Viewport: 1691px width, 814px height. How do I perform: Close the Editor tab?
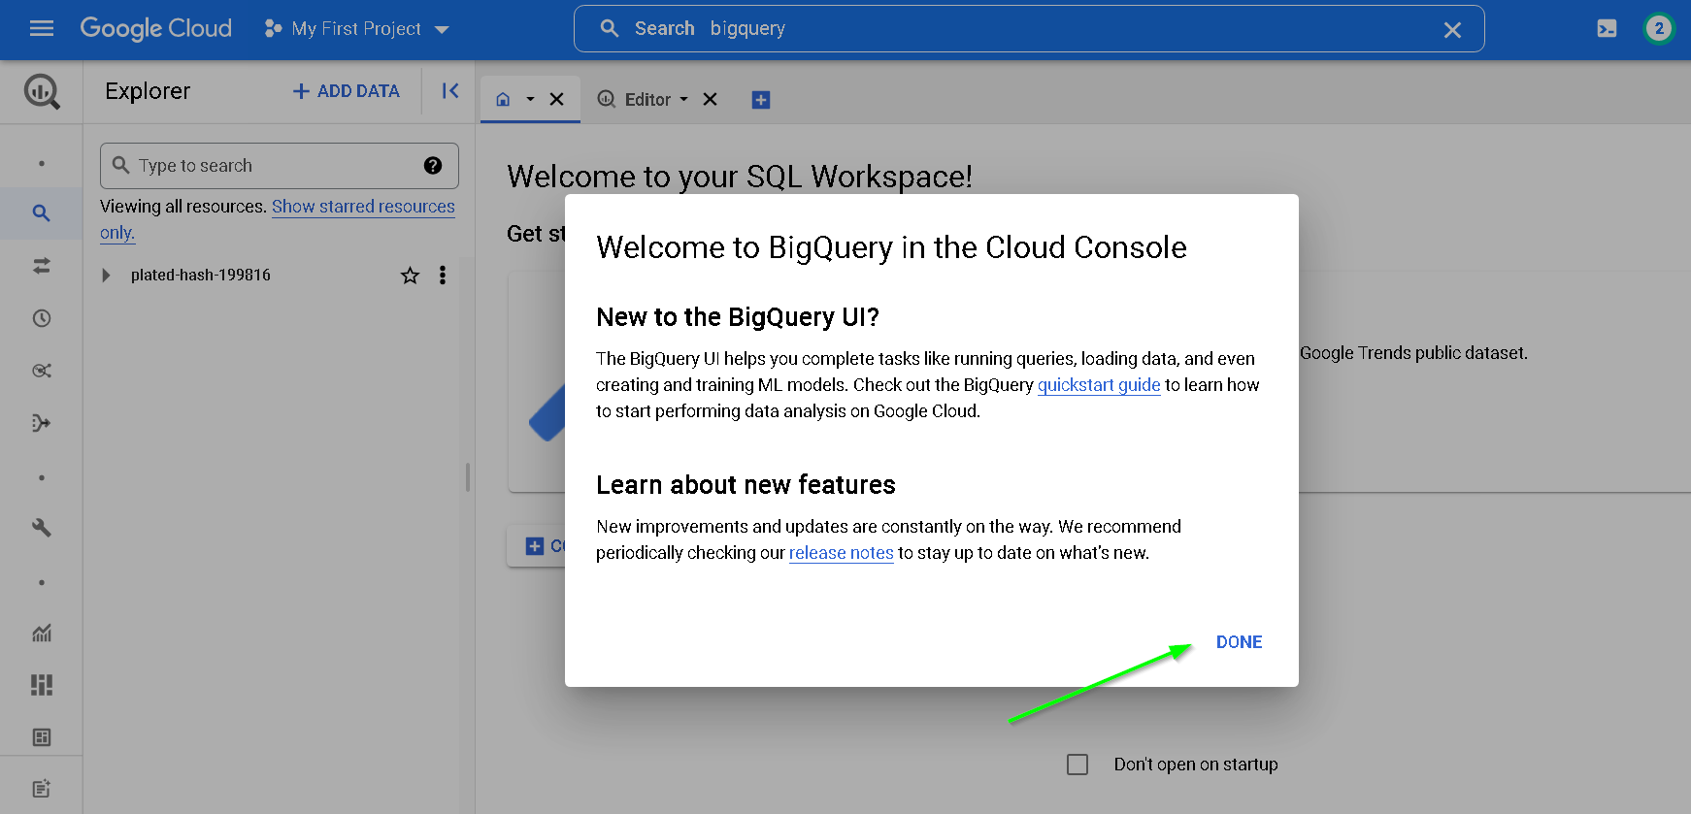click(711, 99)
